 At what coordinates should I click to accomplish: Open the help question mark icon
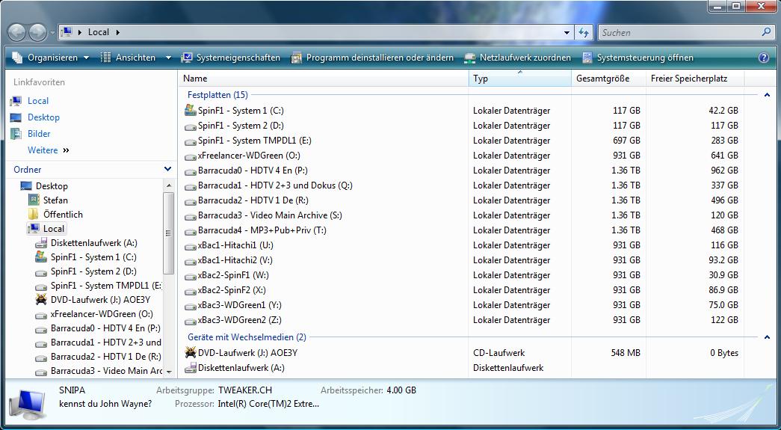(763, 58)
